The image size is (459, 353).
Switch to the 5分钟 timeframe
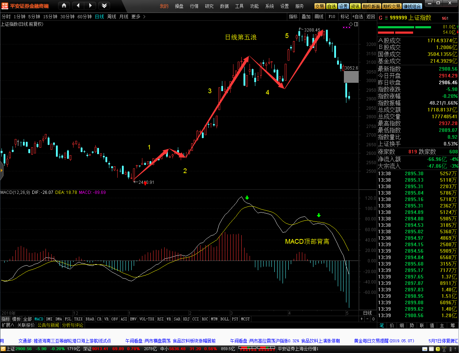34,17
